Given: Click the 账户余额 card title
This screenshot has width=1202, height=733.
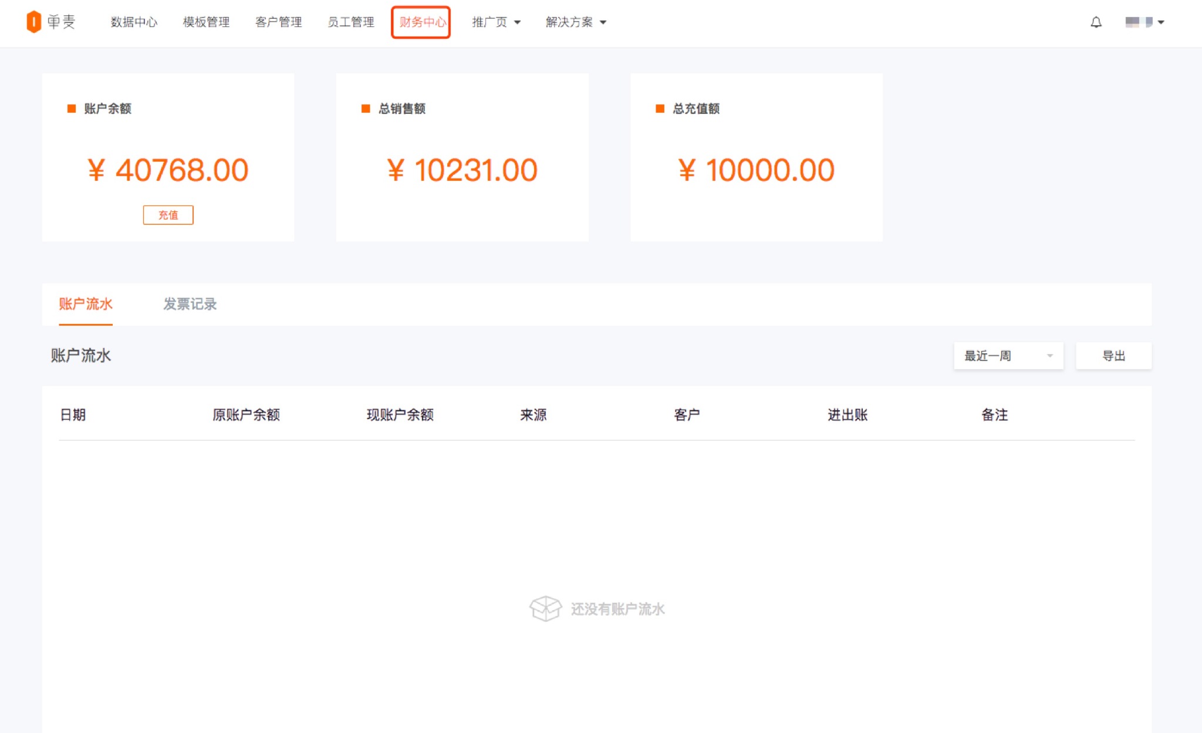Looking at the screenshot, I should point(107,109).
